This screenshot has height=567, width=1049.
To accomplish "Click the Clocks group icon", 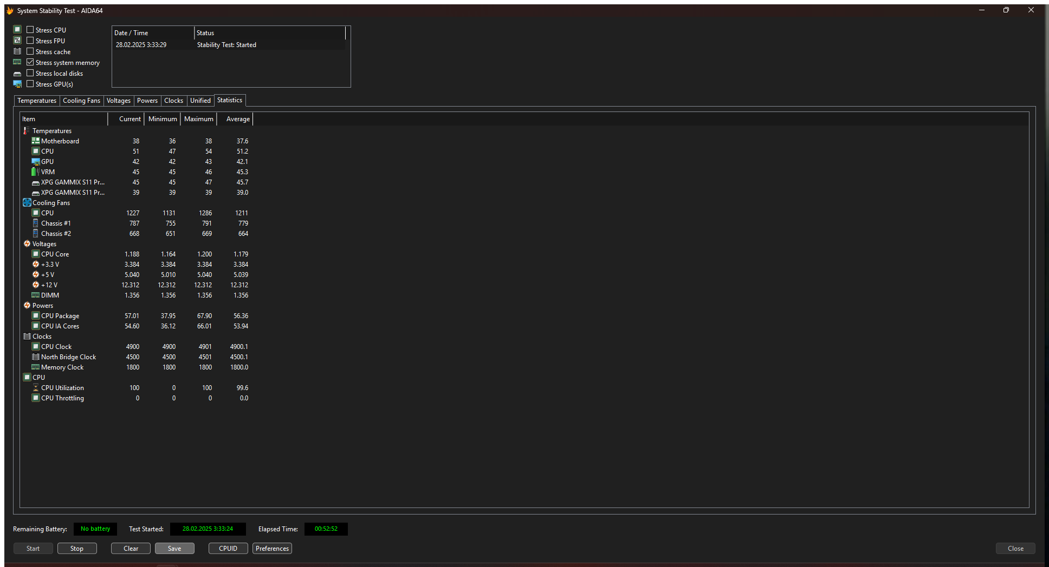I will coord(27,336).
